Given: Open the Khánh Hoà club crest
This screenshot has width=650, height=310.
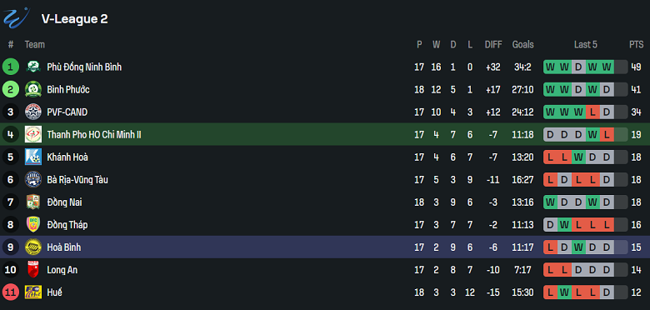Looking at the screenshot, I should (33, 157).
